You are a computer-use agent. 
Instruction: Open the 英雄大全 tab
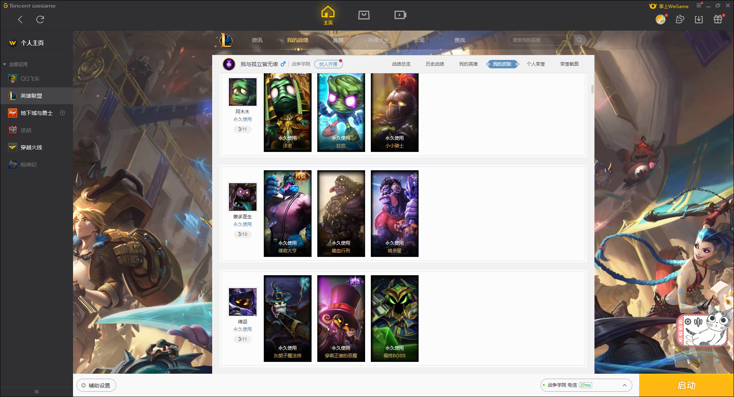(378, 40)
